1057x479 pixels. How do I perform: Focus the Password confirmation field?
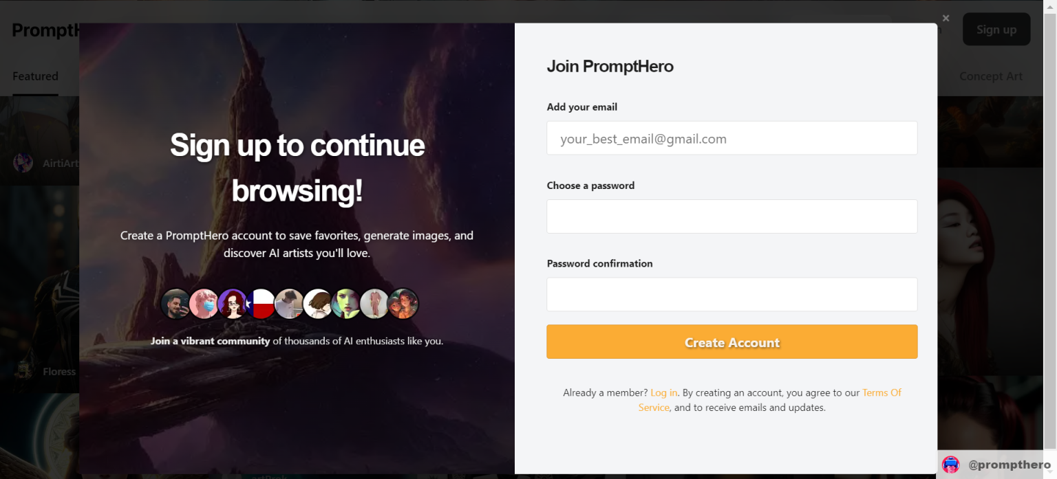point(732,294)
